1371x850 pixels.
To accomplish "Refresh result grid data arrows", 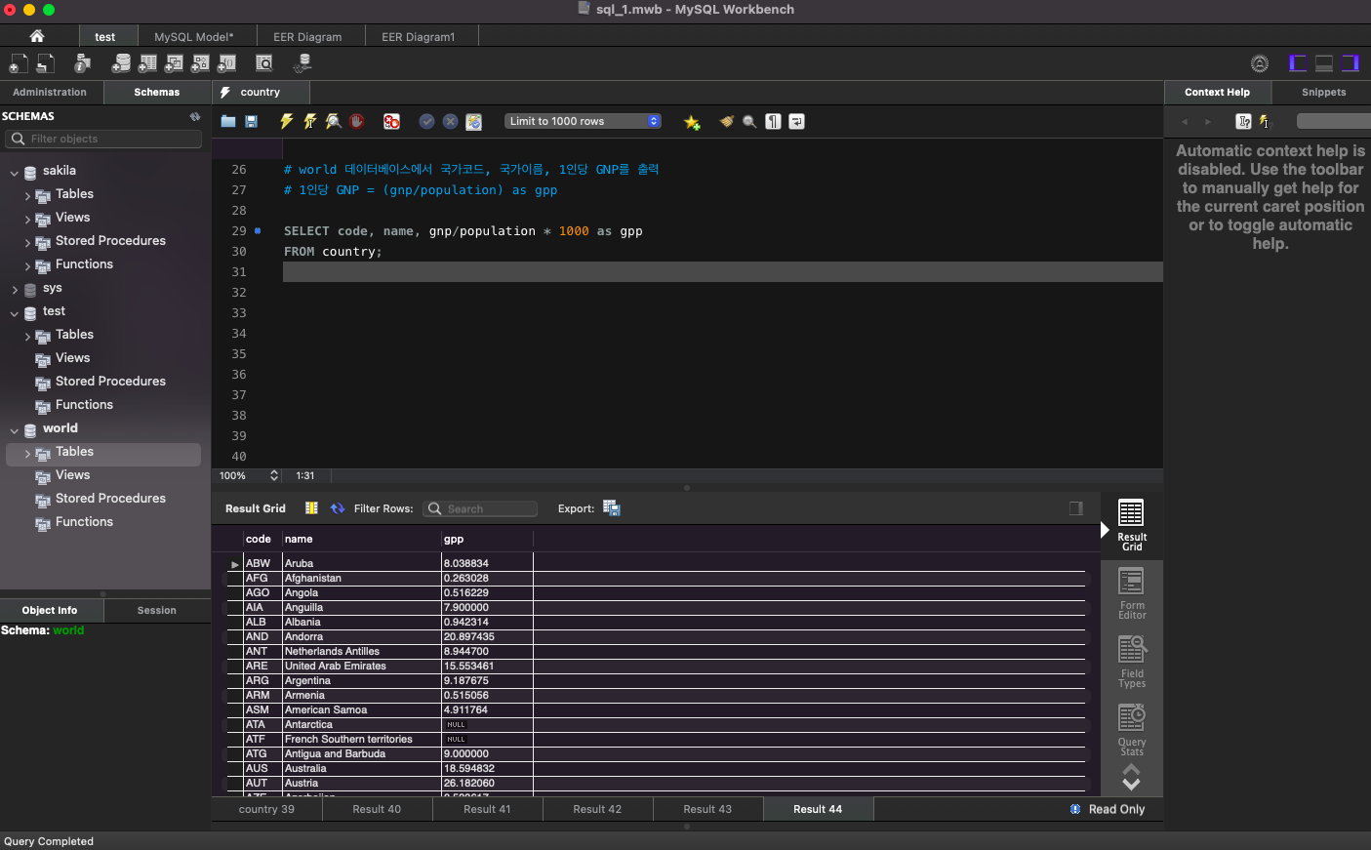I will point(338,508).
